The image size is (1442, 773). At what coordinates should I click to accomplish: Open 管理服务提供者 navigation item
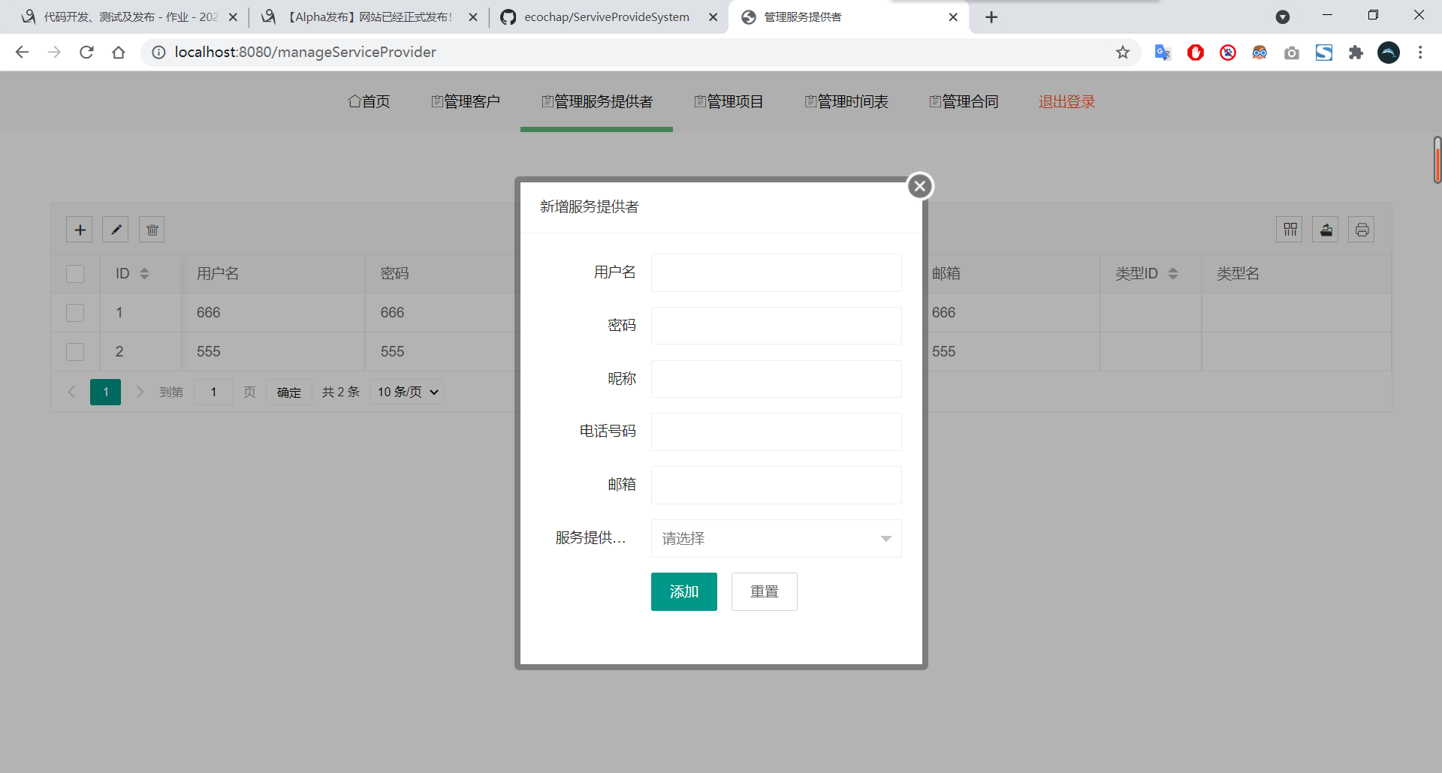point(597,101)
